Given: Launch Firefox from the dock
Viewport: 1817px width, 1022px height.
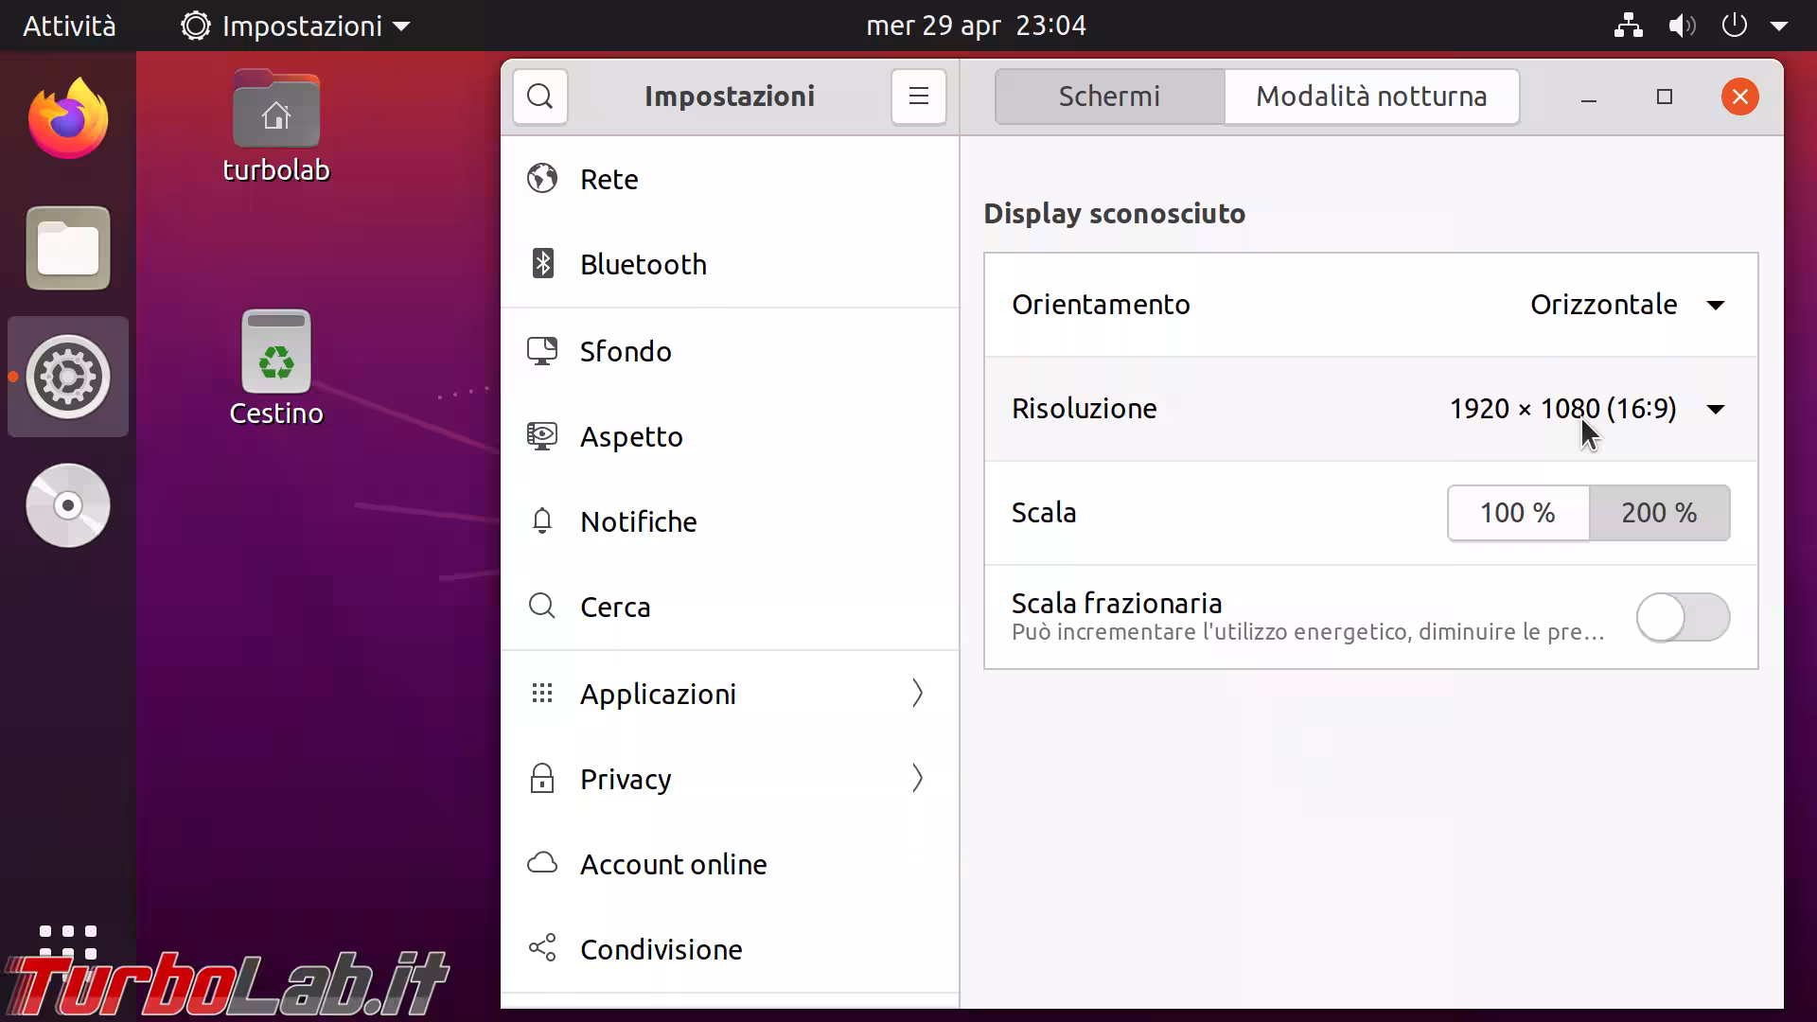Looking at the screenshot, I should (68, 119).
